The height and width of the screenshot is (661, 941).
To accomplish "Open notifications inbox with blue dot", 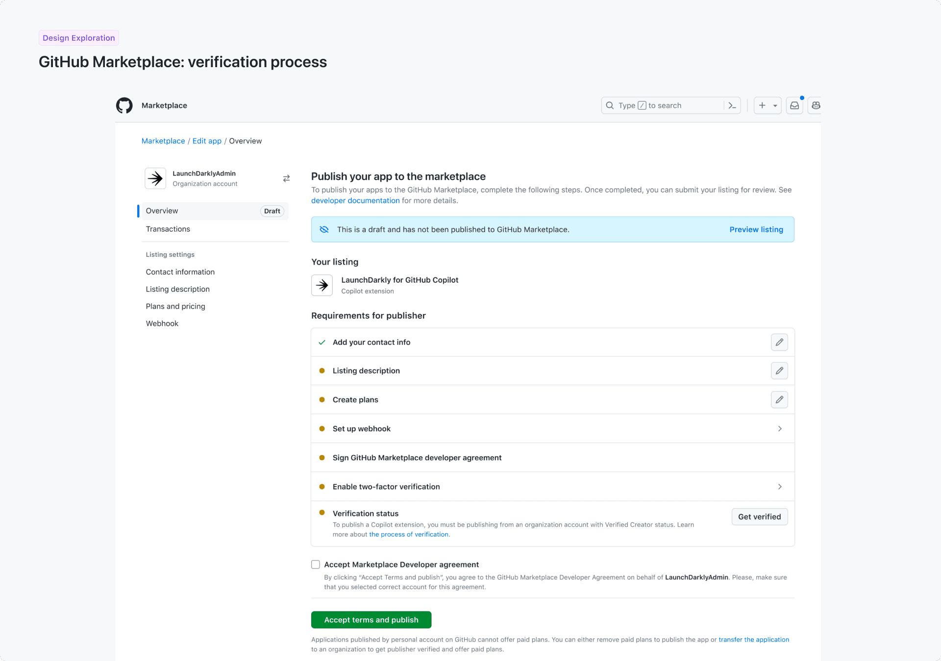I will (x=794, y=105).
